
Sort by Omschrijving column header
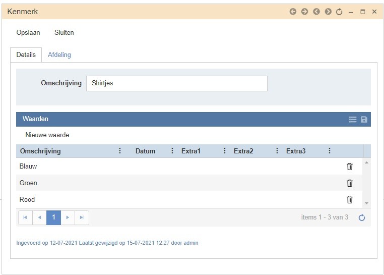point(40,151)
